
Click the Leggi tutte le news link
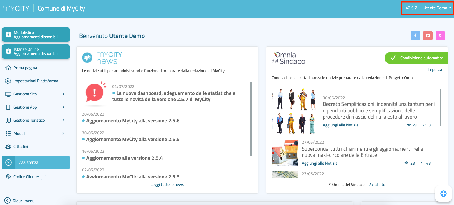(167, 185)
